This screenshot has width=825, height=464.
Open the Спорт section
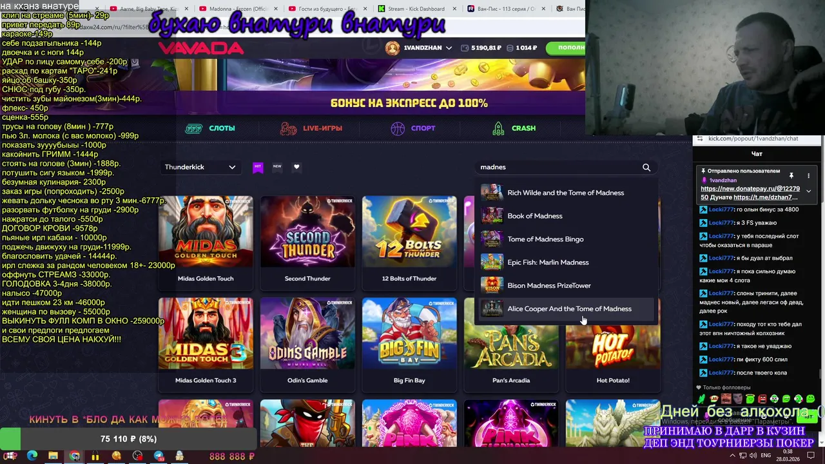pyautogui.click(x=413, y=128)
